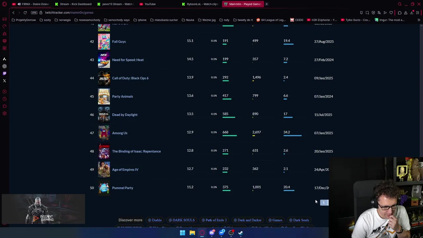Open the downloads icon in the toolbar

pos(412,13)
